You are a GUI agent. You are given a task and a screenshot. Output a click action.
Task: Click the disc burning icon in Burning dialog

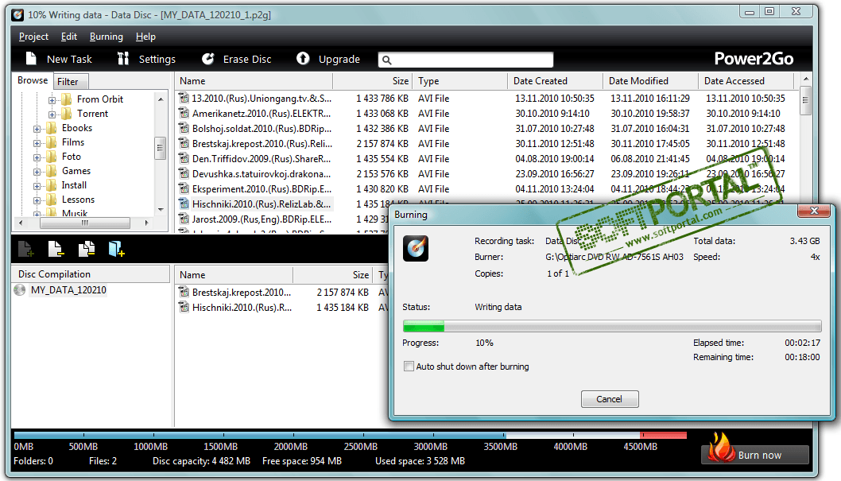coord(416,248)
